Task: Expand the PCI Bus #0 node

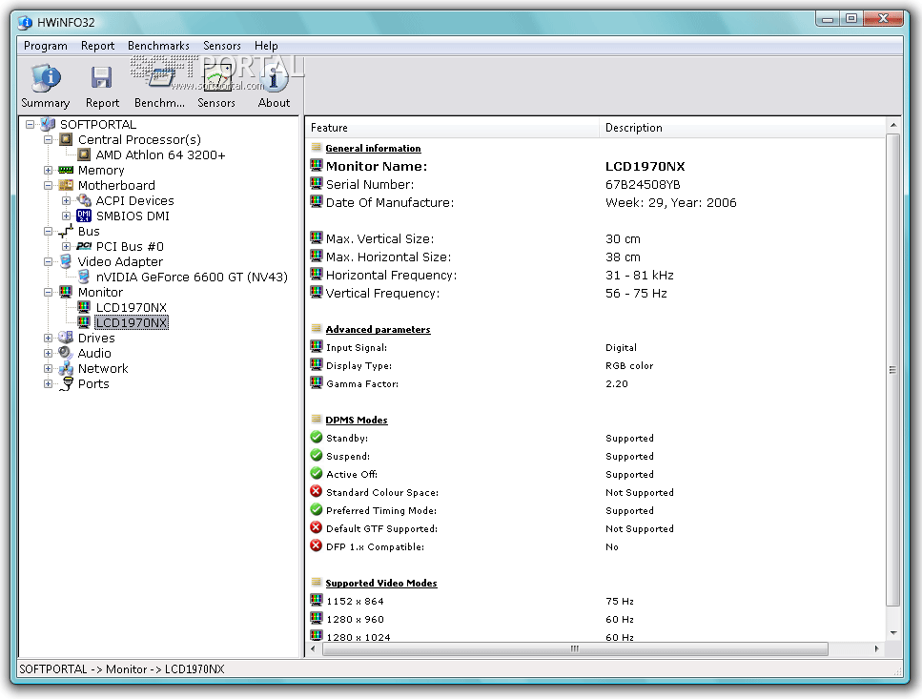Action: [x=67, y=246]
